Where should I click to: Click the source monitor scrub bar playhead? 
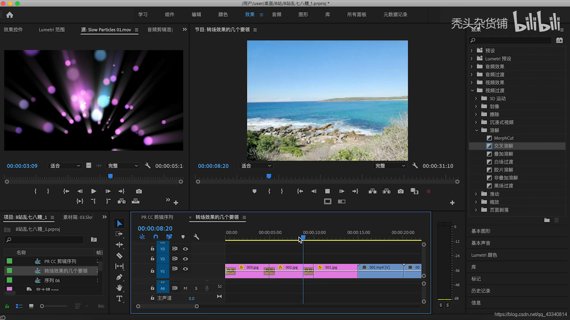click(x=110, y=177)
